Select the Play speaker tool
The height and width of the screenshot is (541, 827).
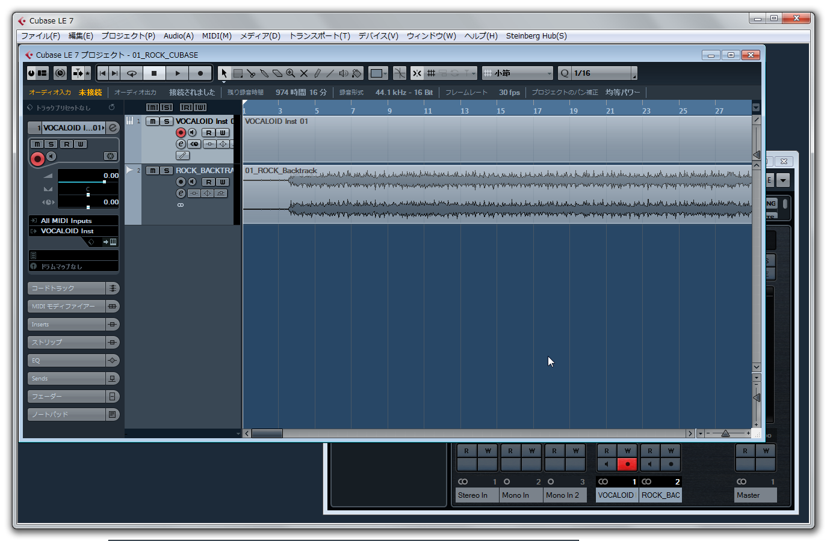(x=344, y=73)
